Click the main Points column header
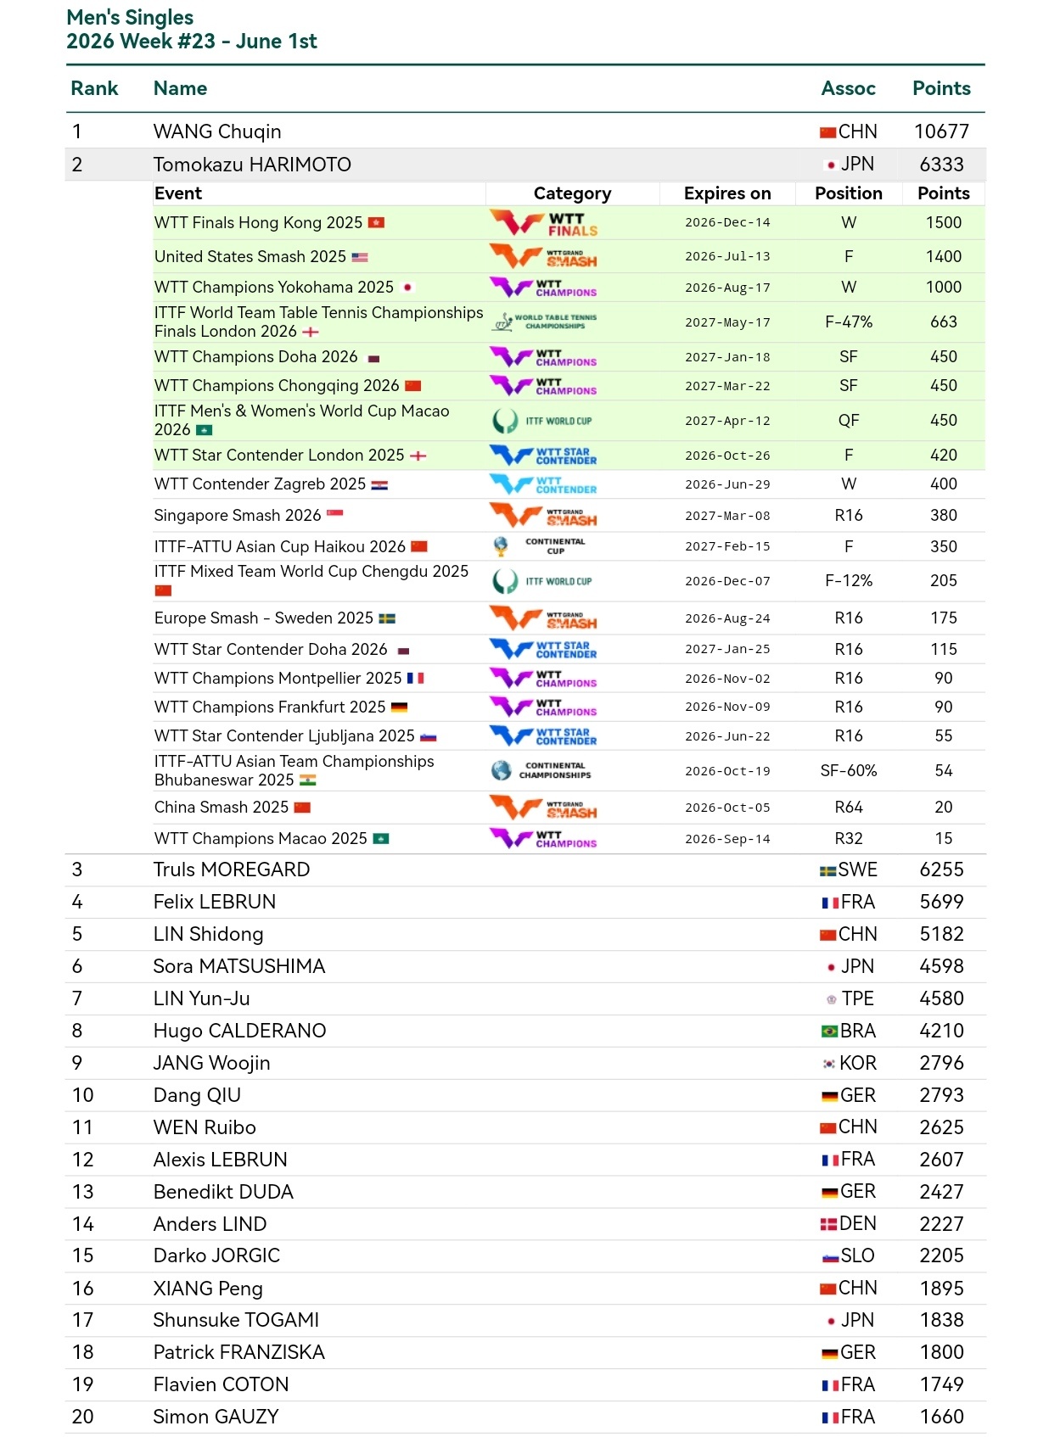This screenshot has width=1049, height=1437. click(941, 88)
